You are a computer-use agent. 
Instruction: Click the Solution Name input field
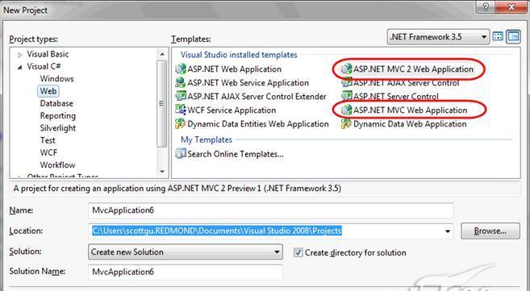(x=186, y=272)
